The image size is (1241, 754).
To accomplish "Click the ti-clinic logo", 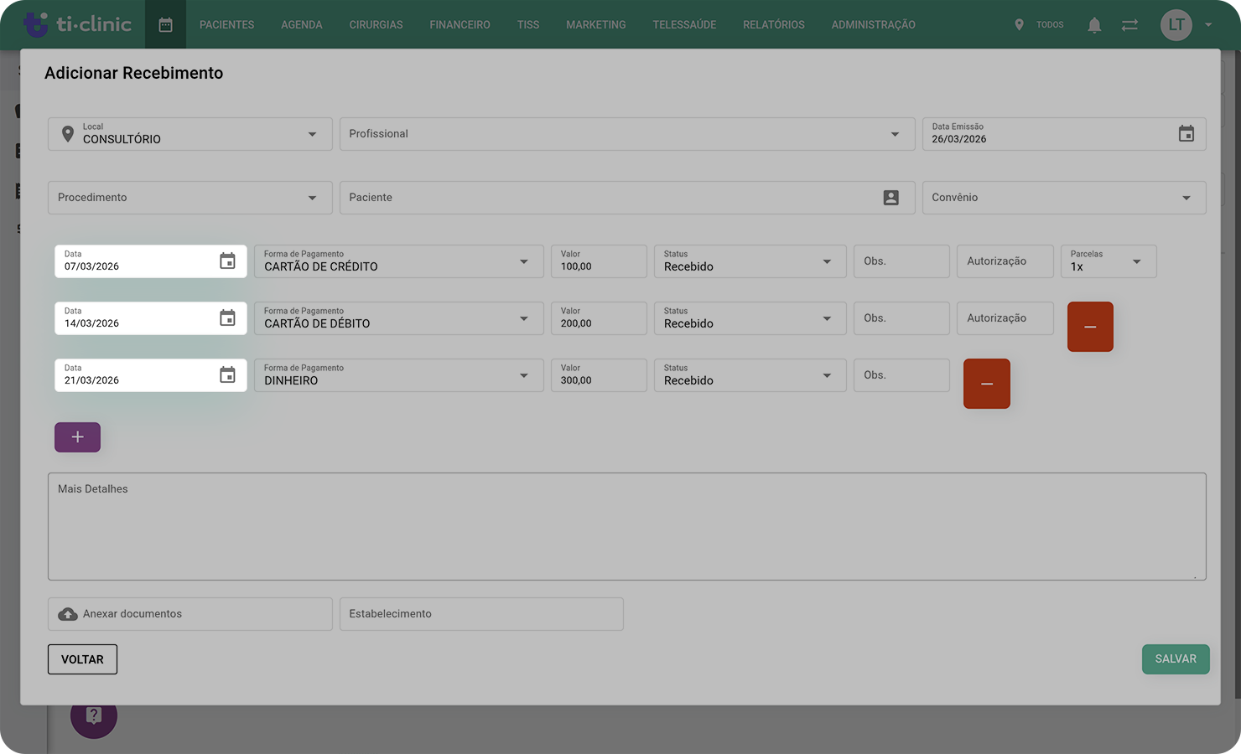I will (x=77, y=24).
